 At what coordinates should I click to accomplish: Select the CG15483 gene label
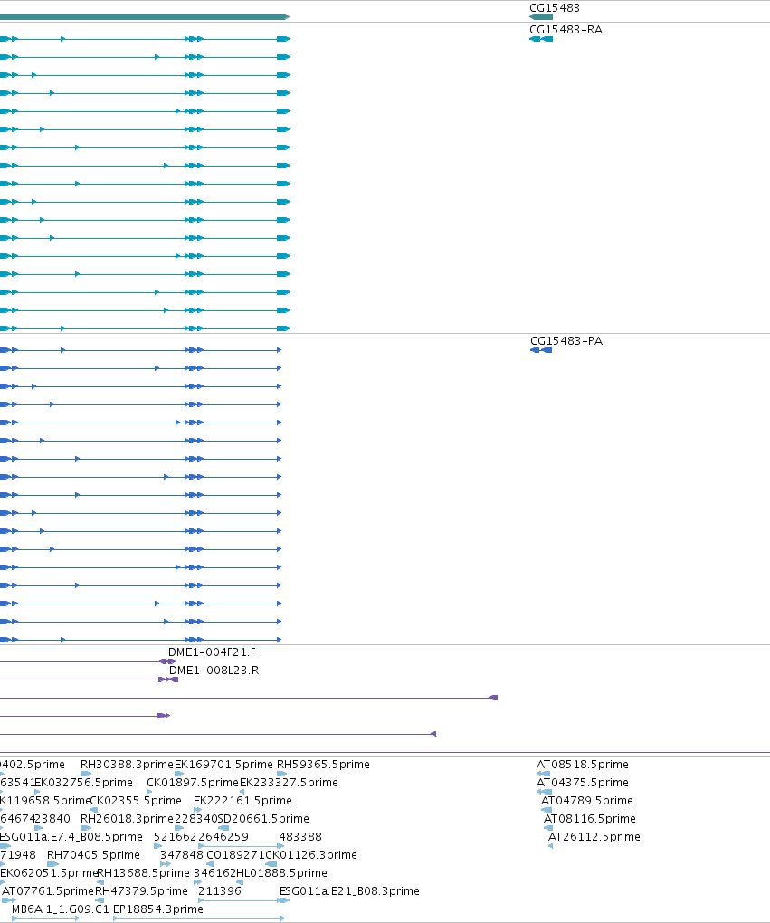[555, 7]
